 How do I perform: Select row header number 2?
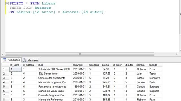click(6, 74)
